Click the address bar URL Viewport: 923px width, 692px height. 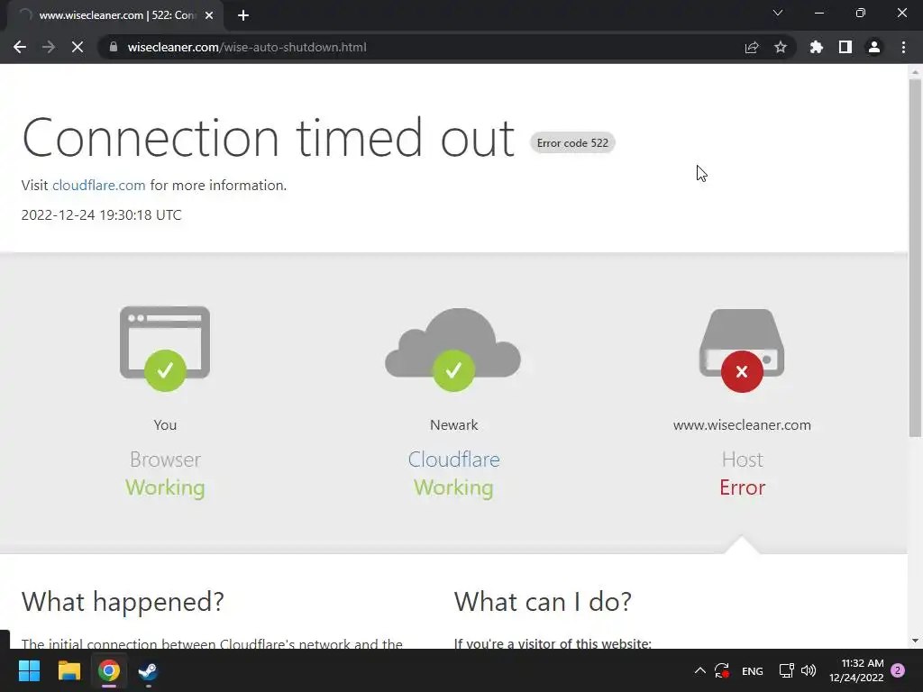point(247,47)
